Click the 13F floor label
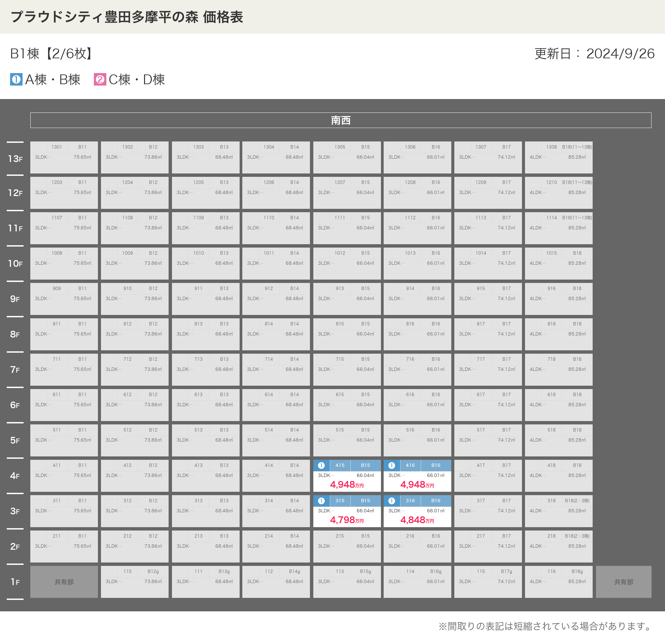 click(15, 159)
